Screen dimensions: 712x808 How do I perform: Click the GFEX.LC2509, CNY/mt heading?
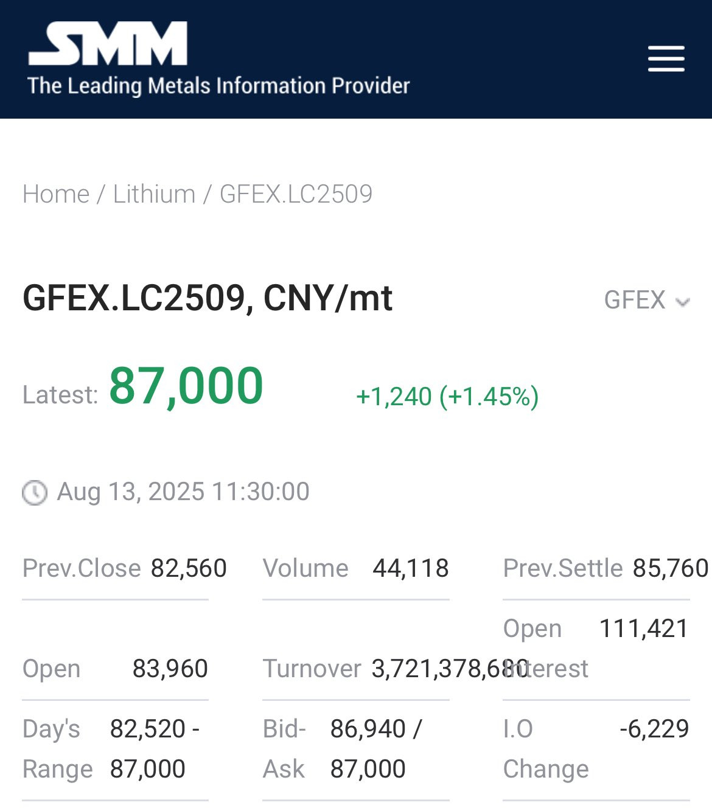(x=208, y=299)
